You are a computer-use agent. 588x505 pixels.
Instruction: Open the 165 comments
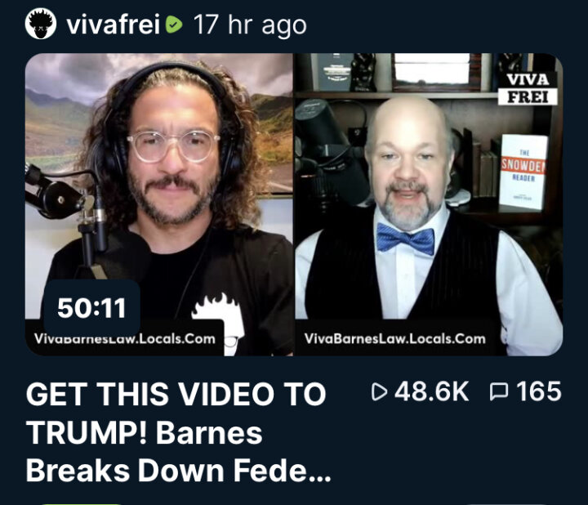pyautogui.click(x=539, y=391)
